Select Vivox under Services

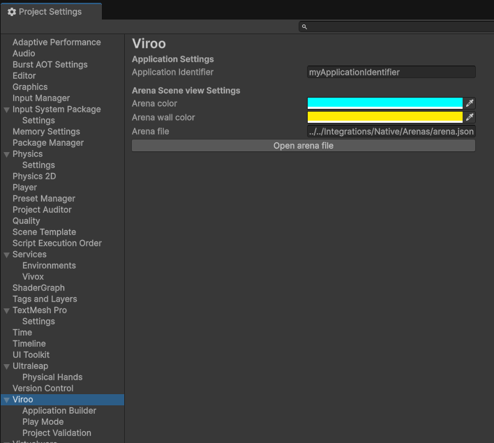point(33,277)
